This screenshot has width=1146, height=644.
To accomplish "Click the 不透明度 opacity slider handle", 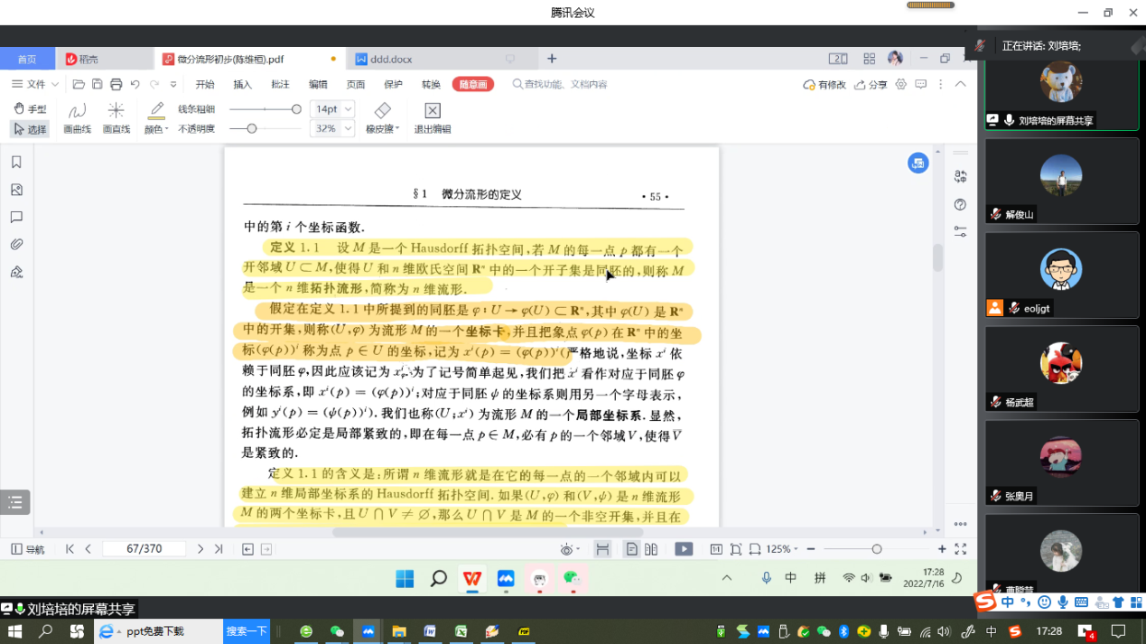I will click(252, 129).
